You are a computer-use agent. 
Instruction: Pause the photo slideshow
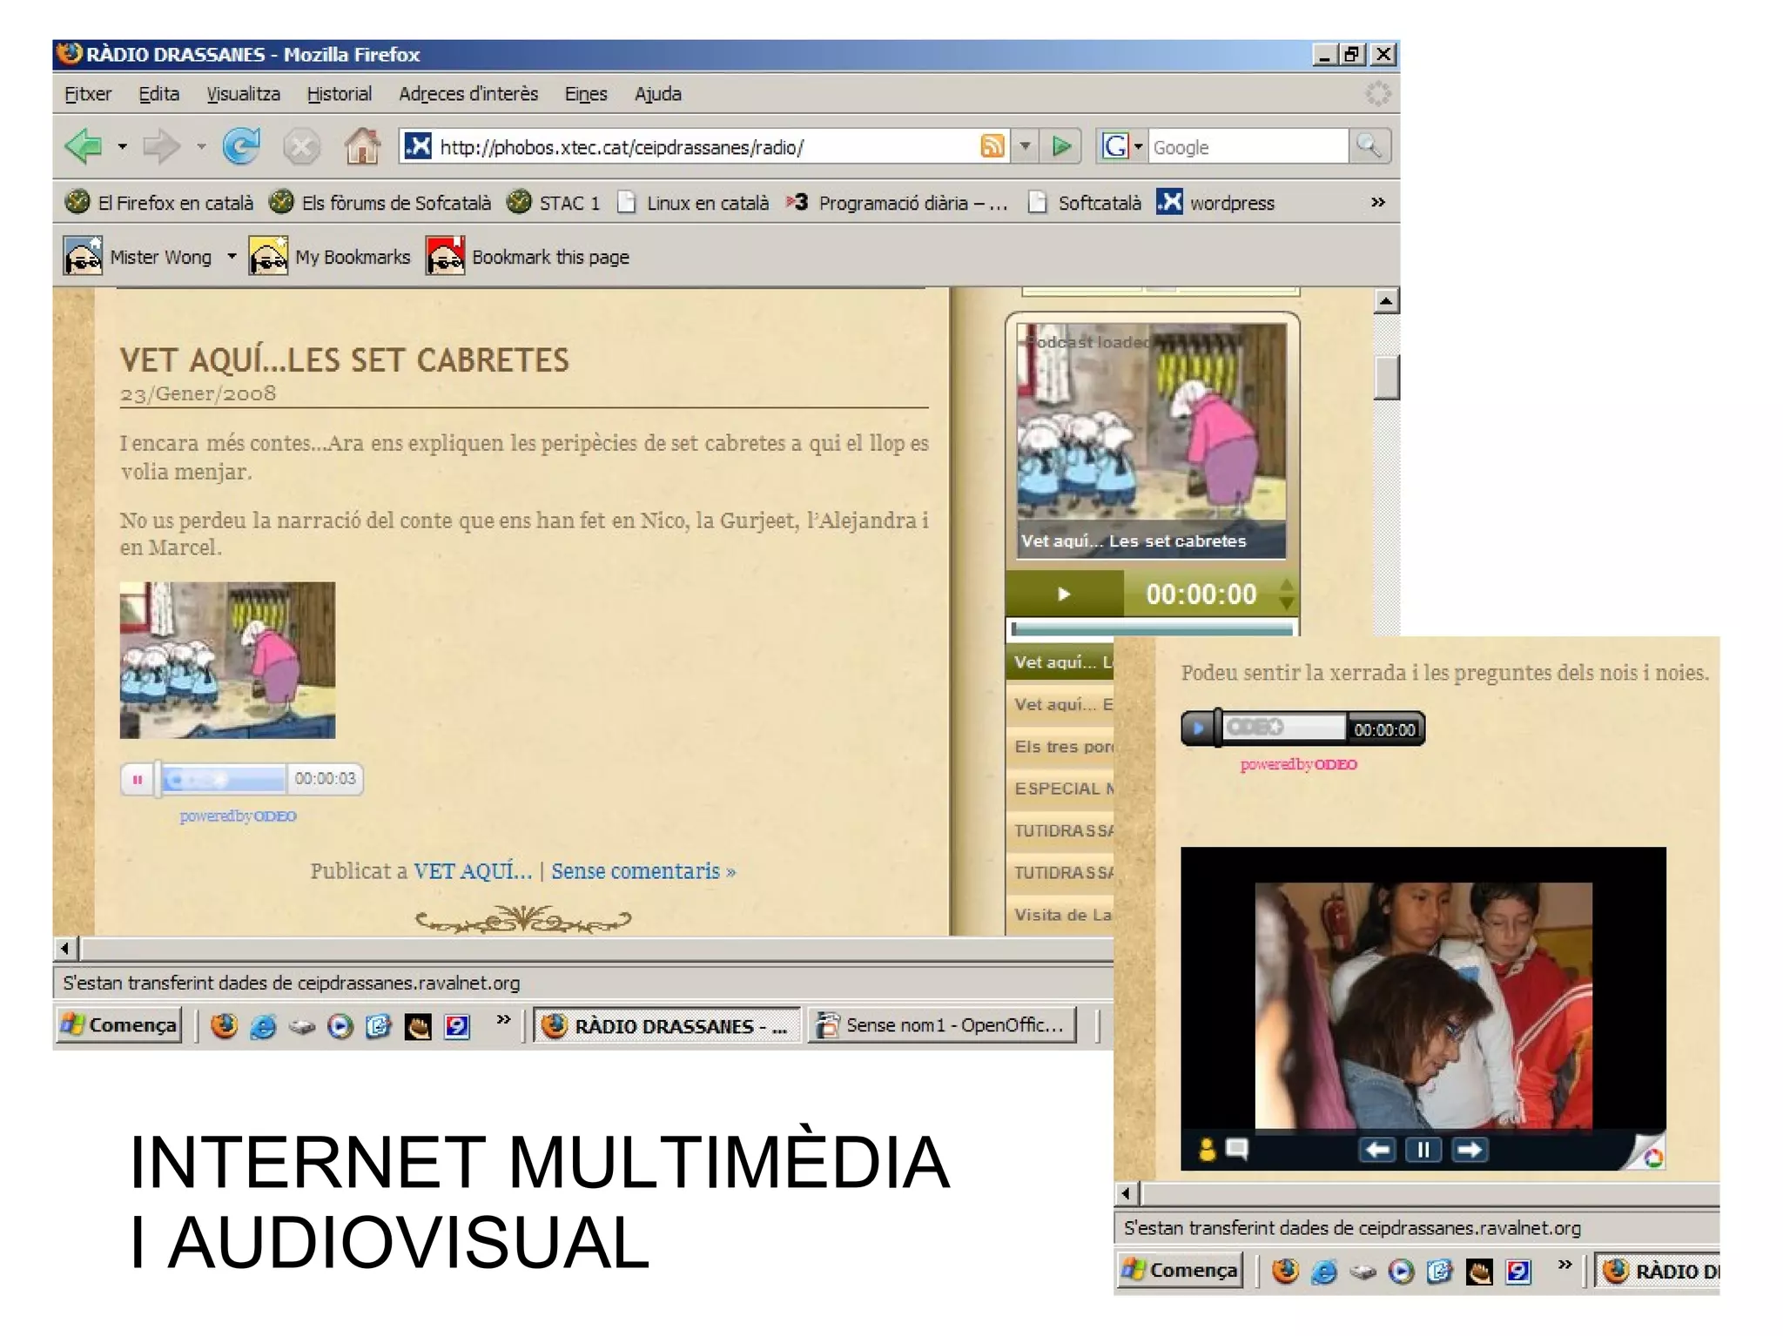coord(1423,1150)
